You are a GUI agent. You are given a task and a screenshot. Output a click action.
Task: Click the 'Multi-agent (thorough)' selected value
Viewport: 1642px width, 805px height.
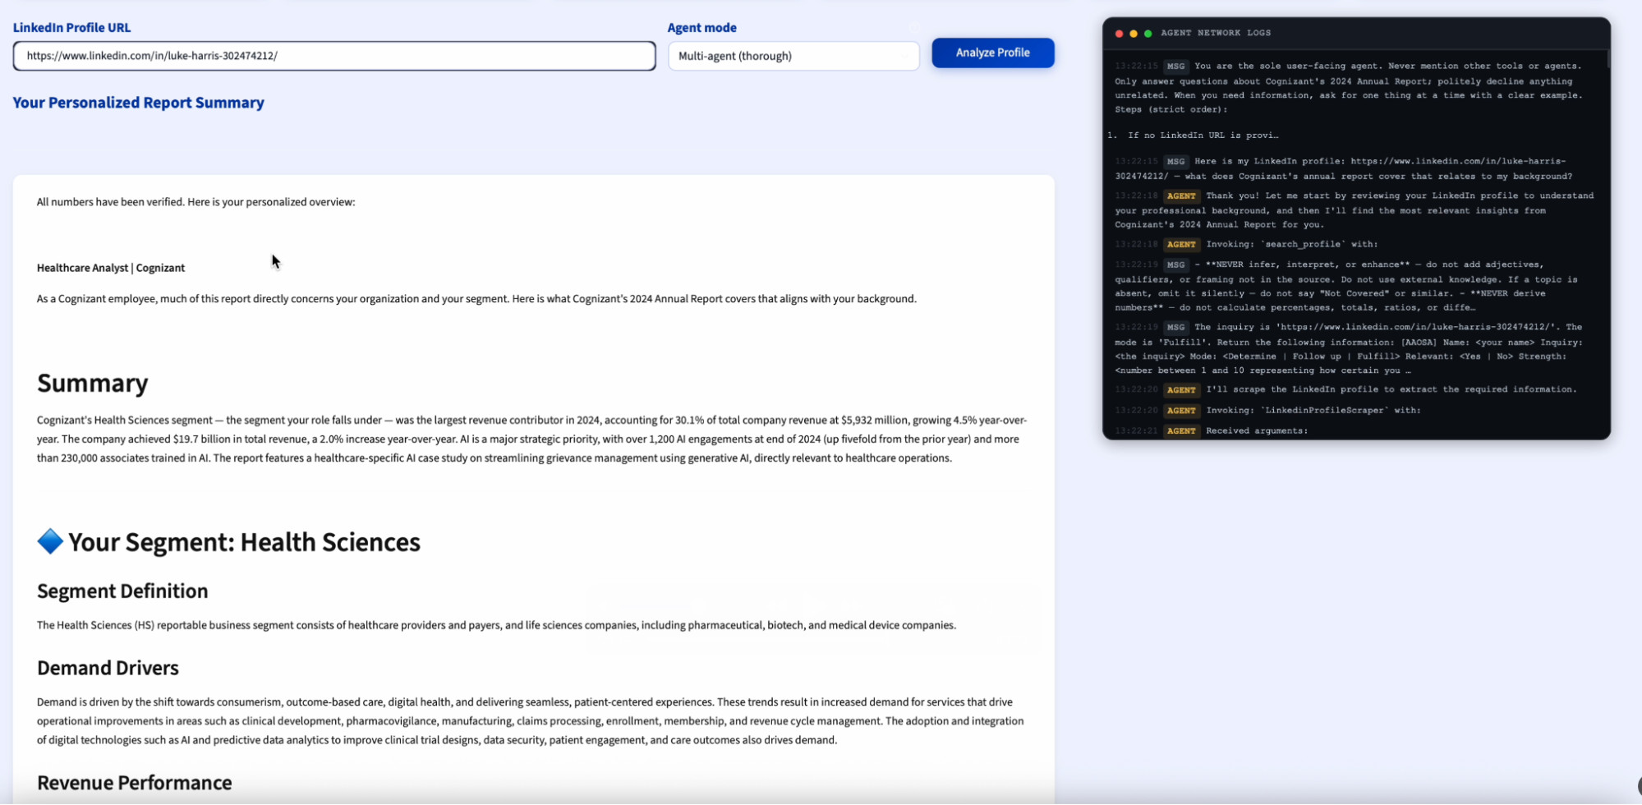(x=735, y=56)
